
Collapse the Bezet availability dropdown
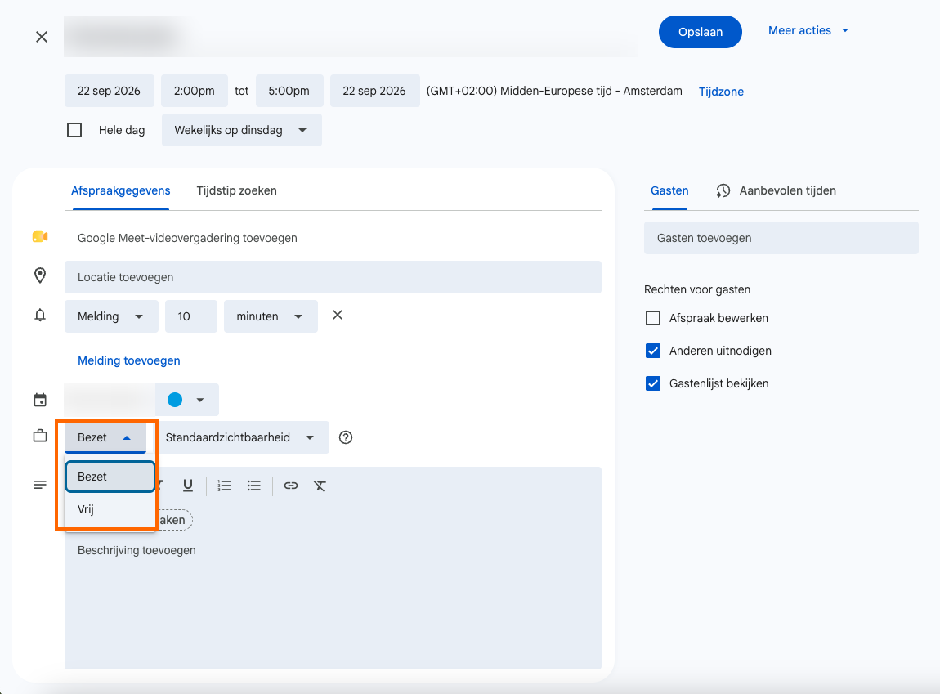point(105,437)
